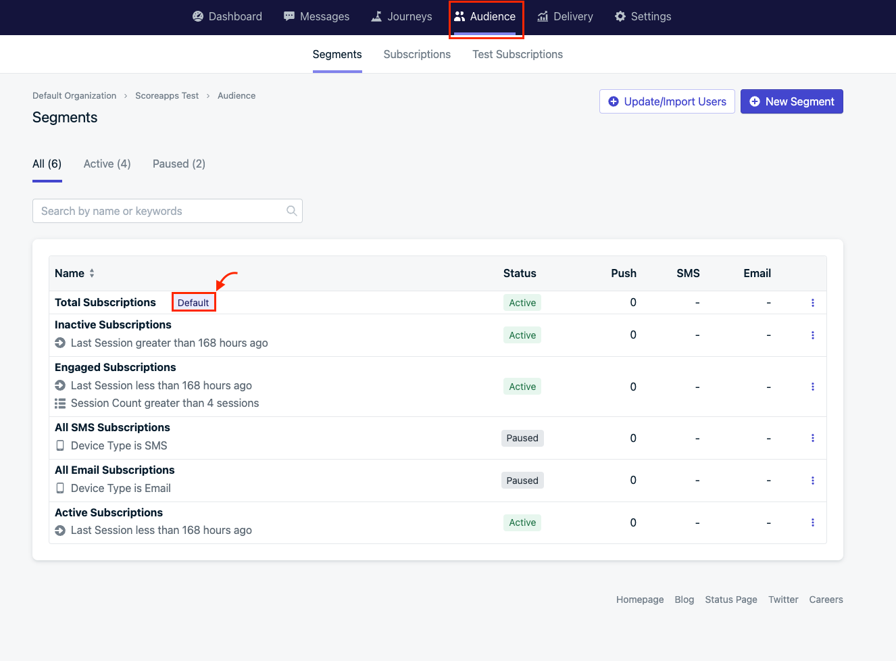The image size is (896, 661).
Task: Open the options menu for All SMS Subscriptions
Action: pos(813,438)
